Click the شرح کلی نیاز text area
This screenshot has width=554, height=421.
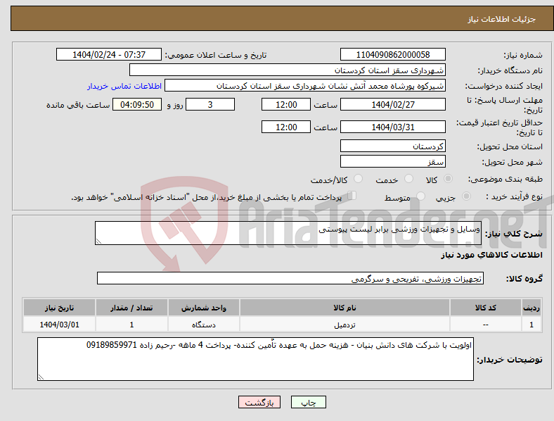[x=288, y=233]
